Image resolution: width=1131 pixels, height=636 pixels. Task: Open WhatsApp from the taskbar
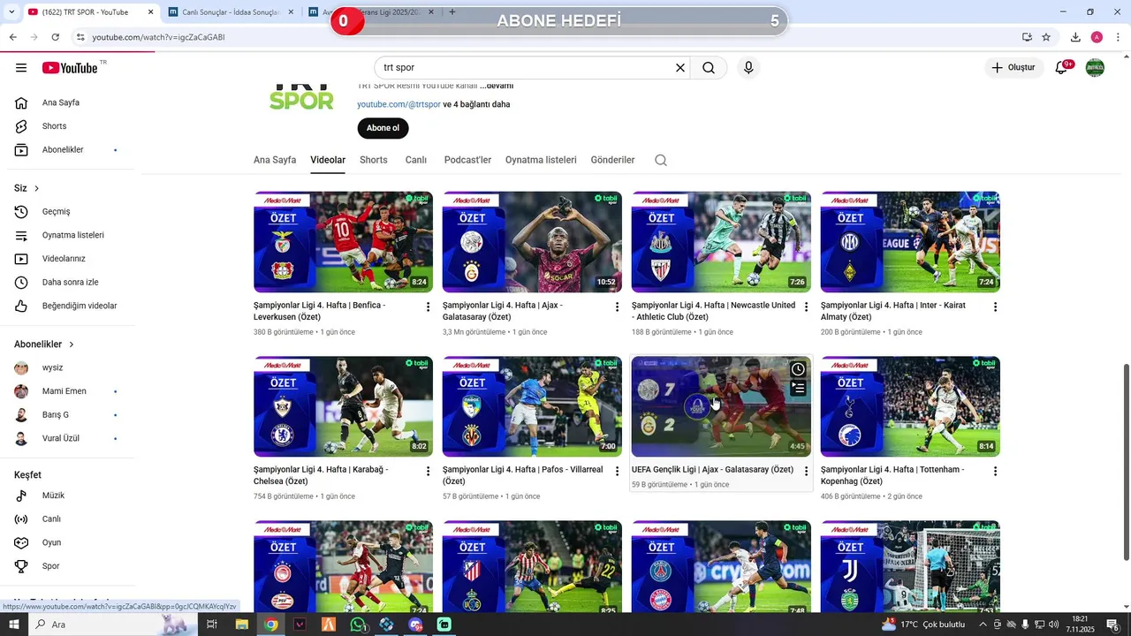click(357, 625)
